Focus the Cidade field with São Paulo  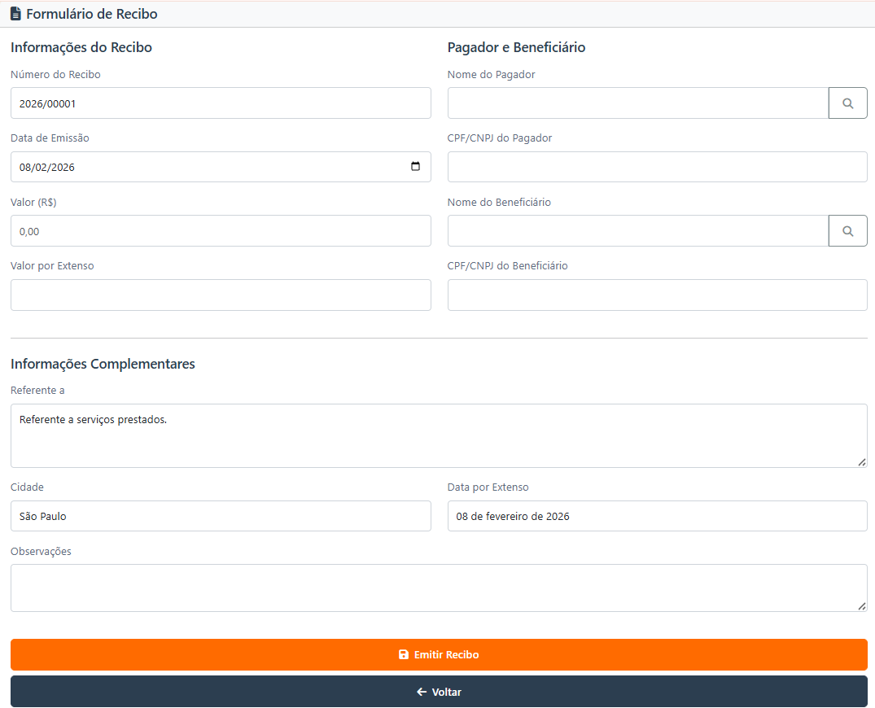coord(221,516)
